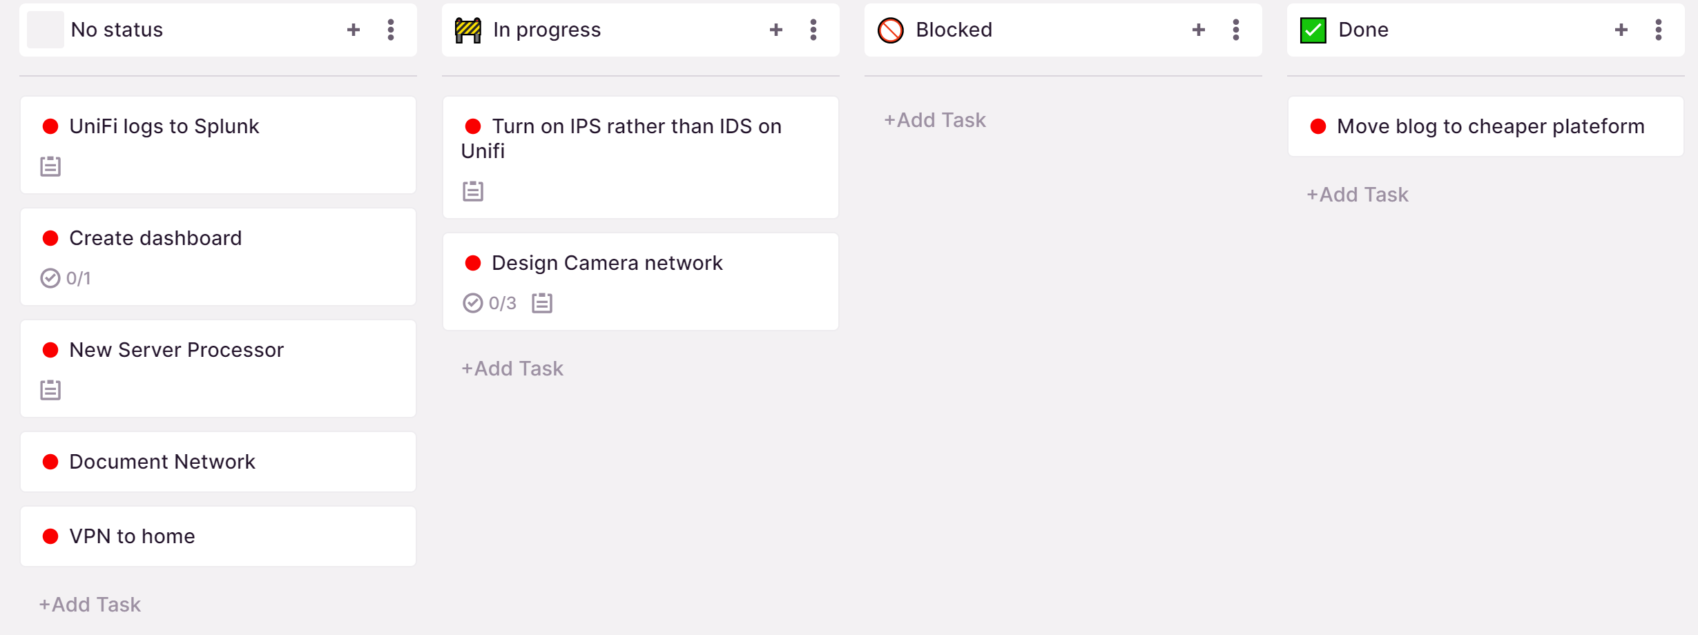Select the No status column header title

tap(117, 30)
